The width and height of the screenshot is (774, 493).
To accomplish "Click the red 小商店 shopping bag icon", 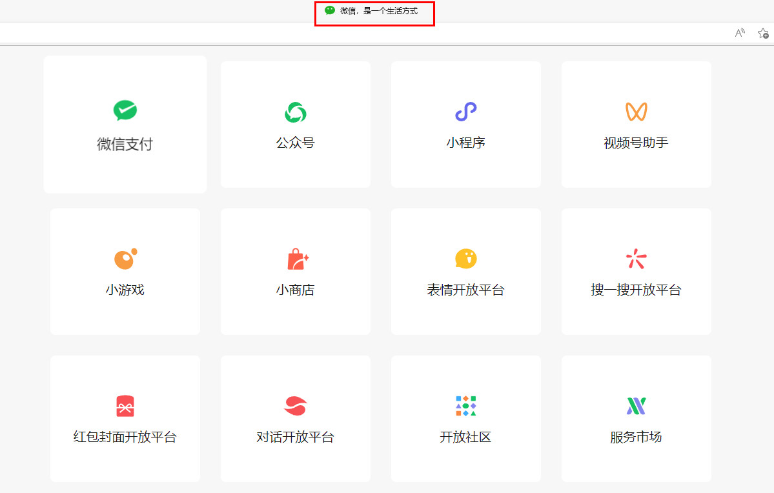I will tap(298, 259).
